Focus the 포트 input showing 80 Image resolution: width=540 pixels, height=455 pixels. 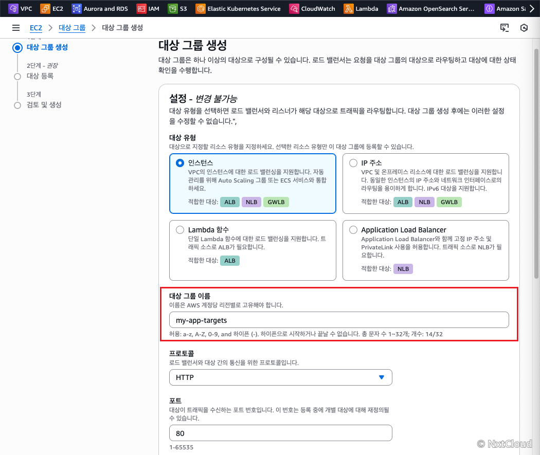[280, 433]
